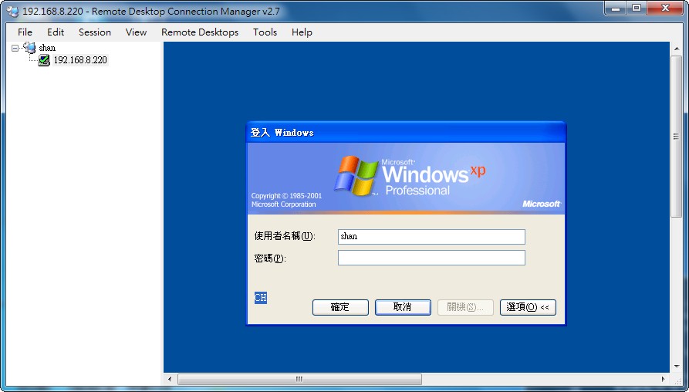
Task: Click the 確定 OK button
Action: (x=340, y=307)
